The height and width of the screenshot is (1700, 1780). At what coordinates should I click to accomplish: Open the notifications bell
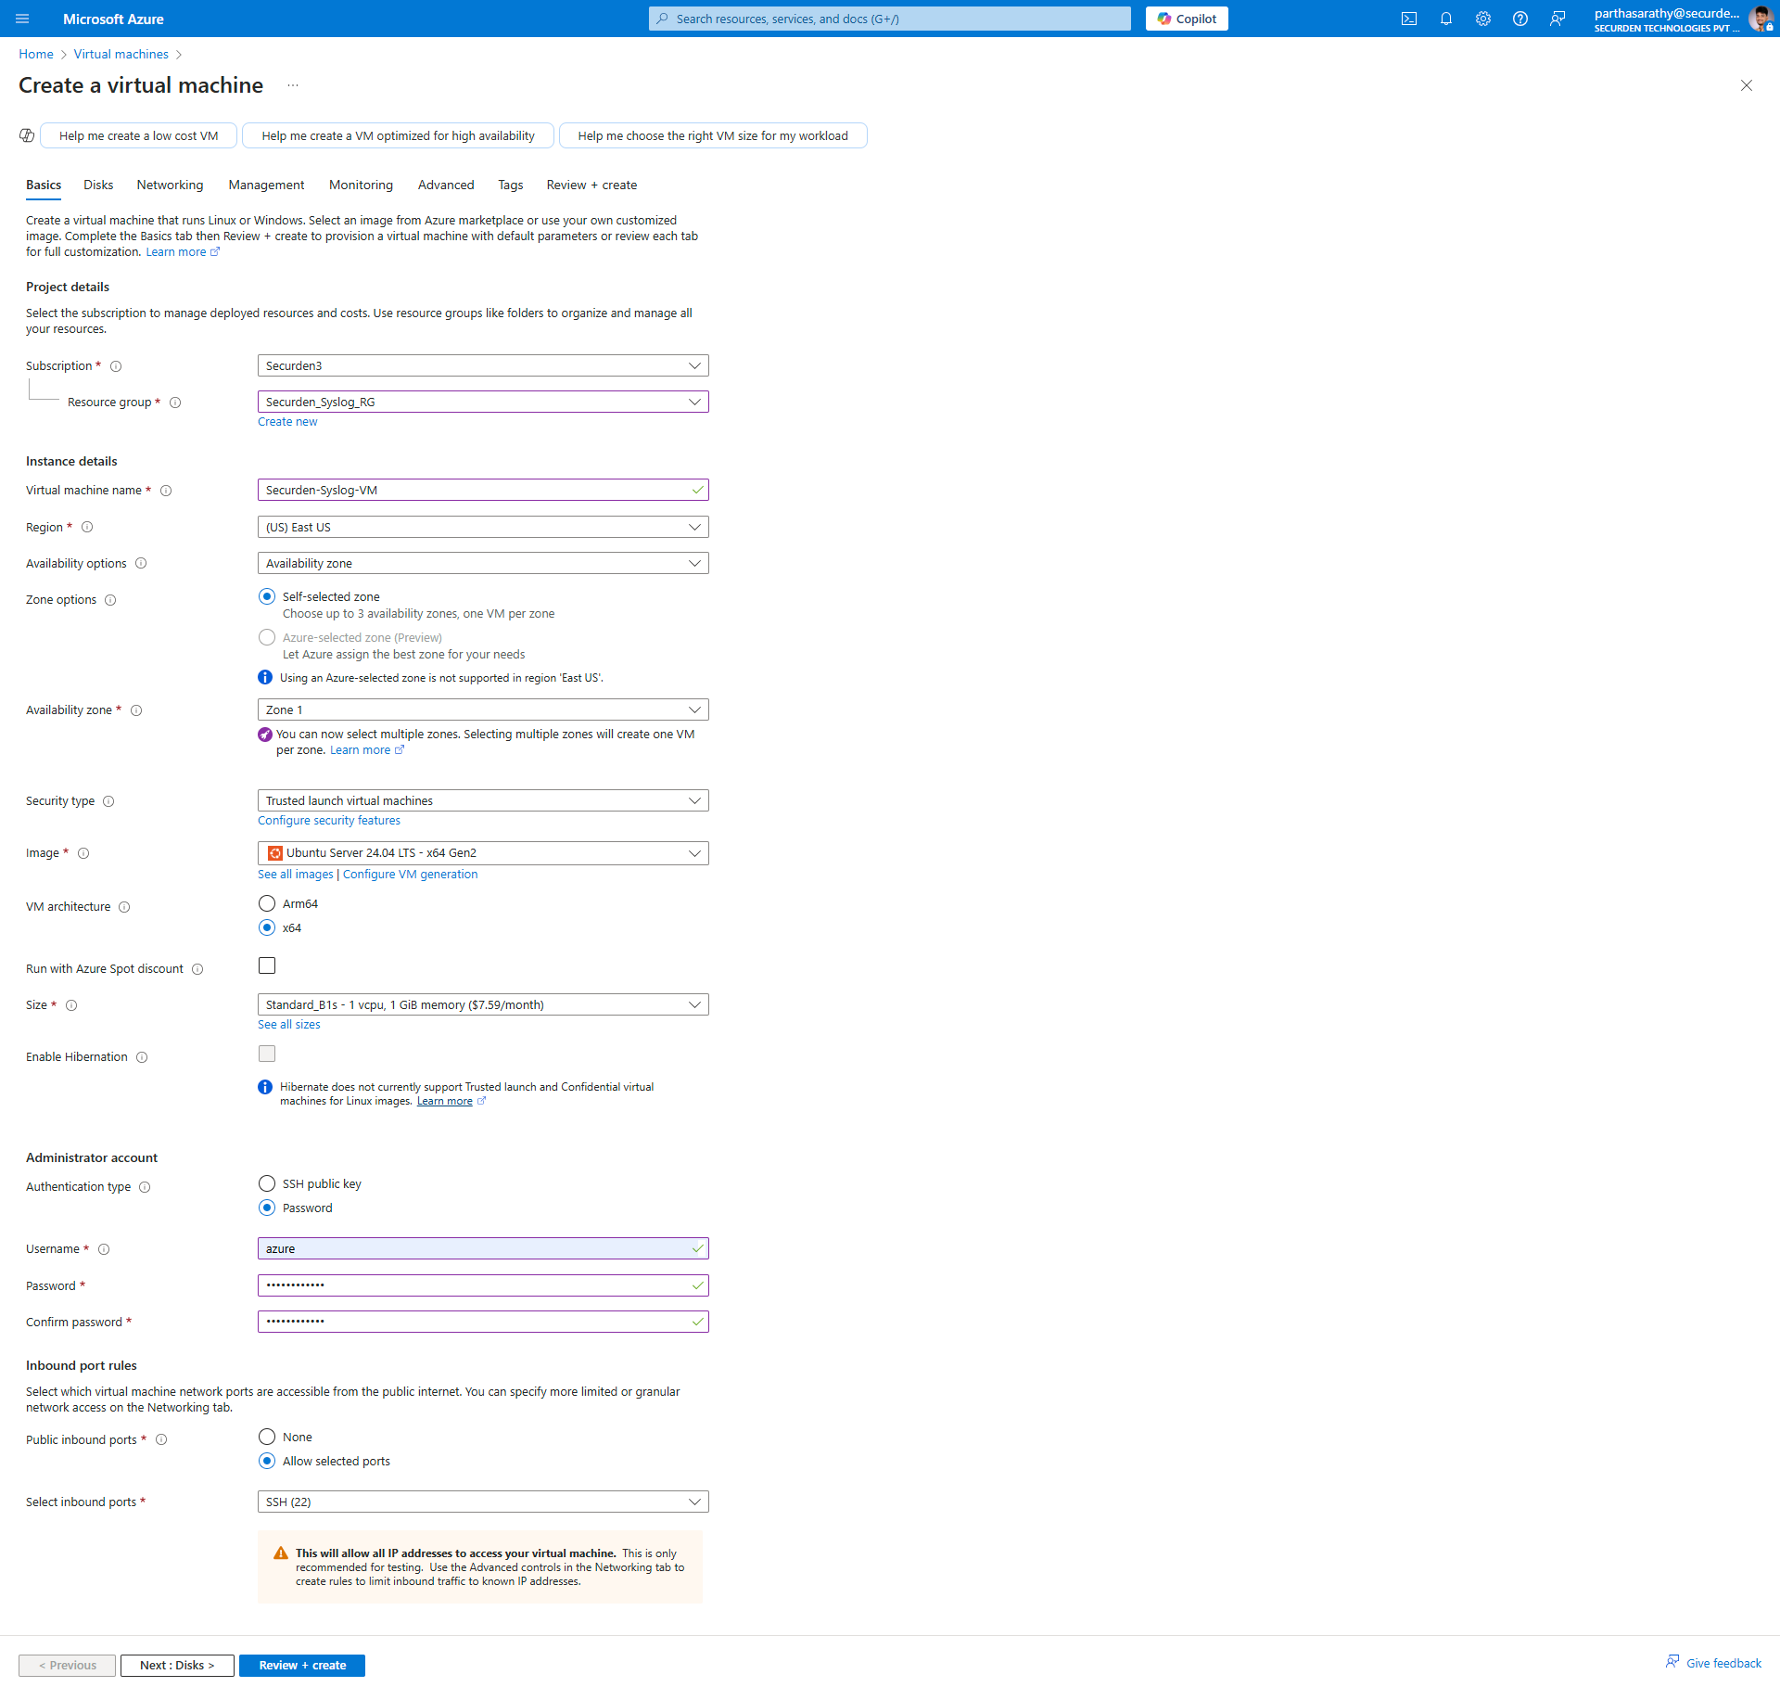click(x=1446, y=19)
